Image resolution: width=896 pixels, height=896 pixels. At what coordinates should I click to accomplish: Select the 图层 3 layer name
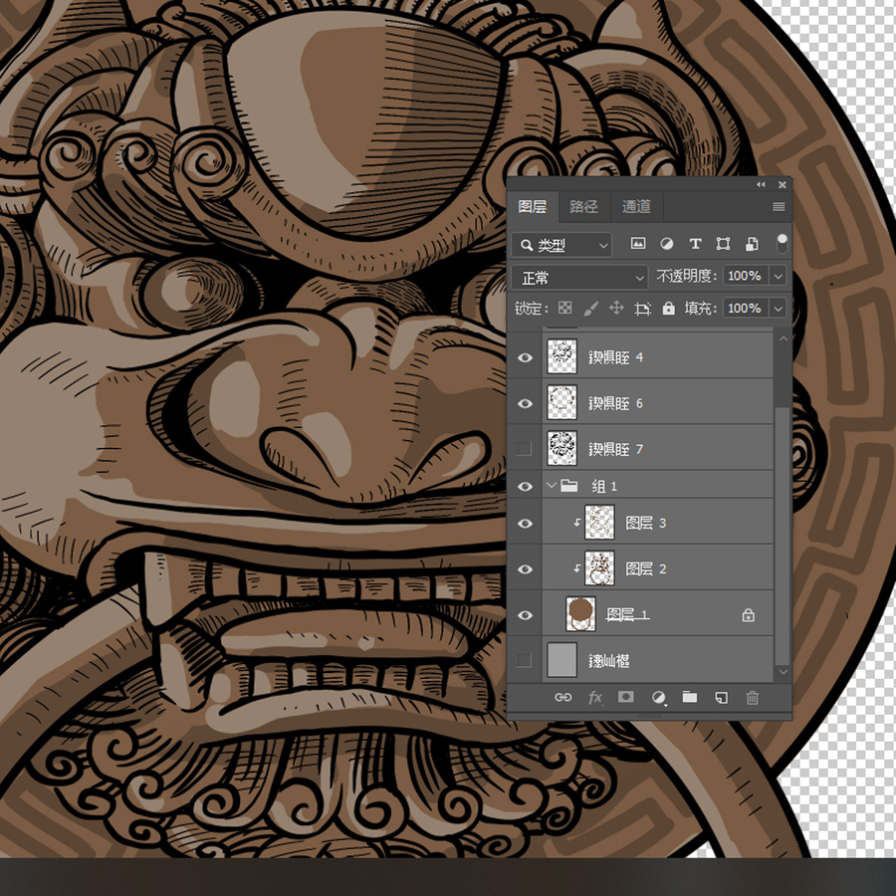click(646, 524)
